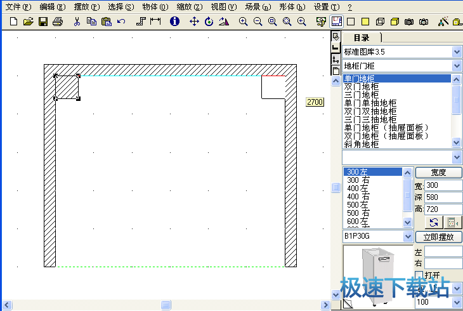Image resolution: width=463 pixels, height=311 pixels.
Task: Click the Cut scissors icon
Action: pos(77,22)
